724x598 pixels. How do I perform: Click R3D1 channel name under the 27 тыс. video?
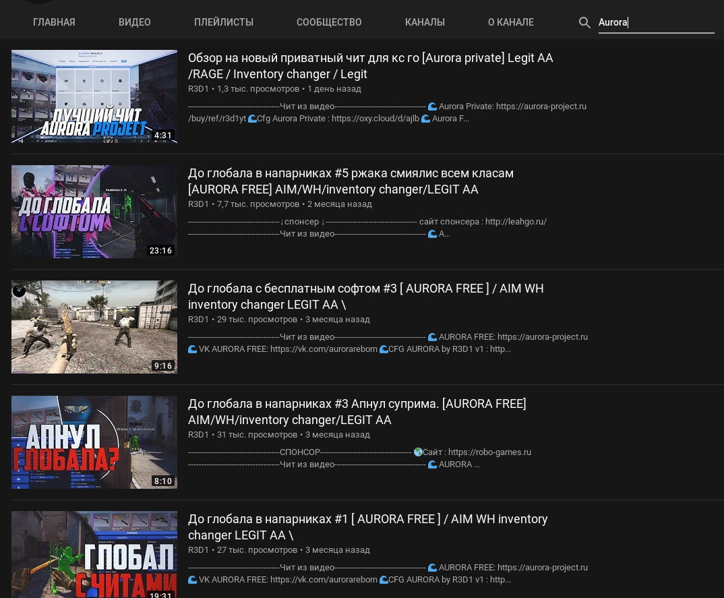(x=198, y=550)
